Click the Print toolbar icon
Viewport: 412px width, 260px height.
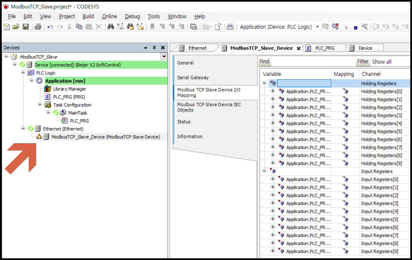(x=38, y=27)
